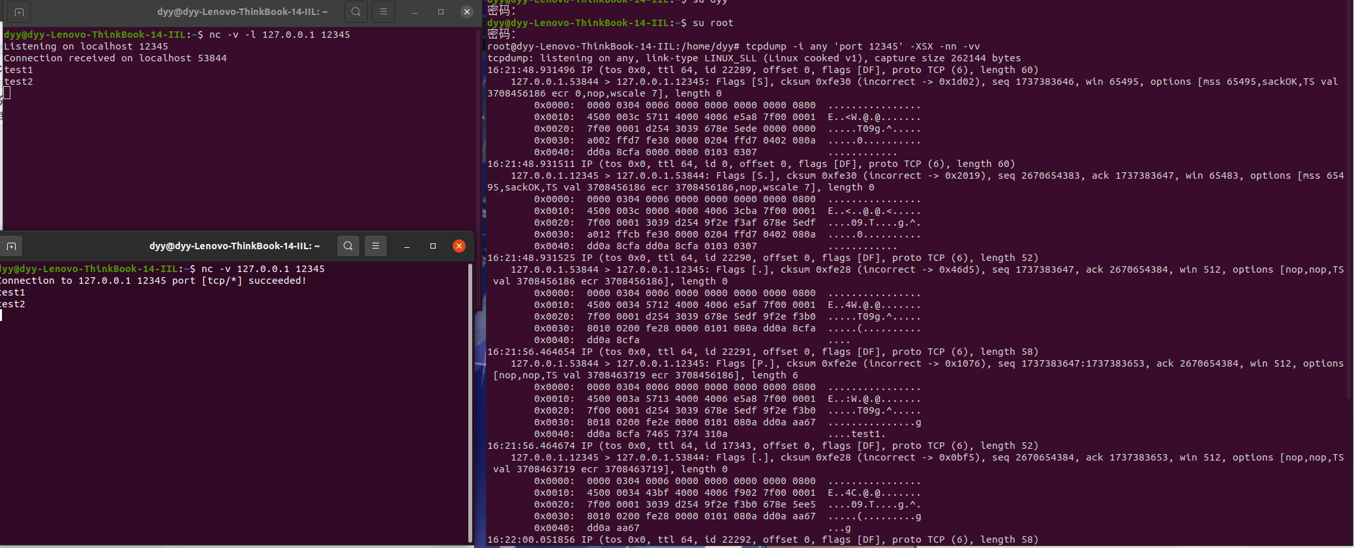Open hamburger menu in bottom nc client terminal
This screenshot has width=1354, height=548.
376,246
